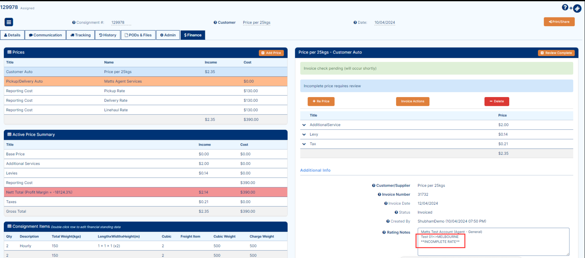The image size is (585, 258).
Task: Click inside the Rating Notes text area
Action: click(493, 242)
